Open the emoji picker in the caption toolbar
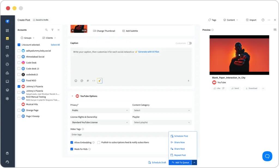The height and width of the screenshot is (168, 279). coord(76,81)
